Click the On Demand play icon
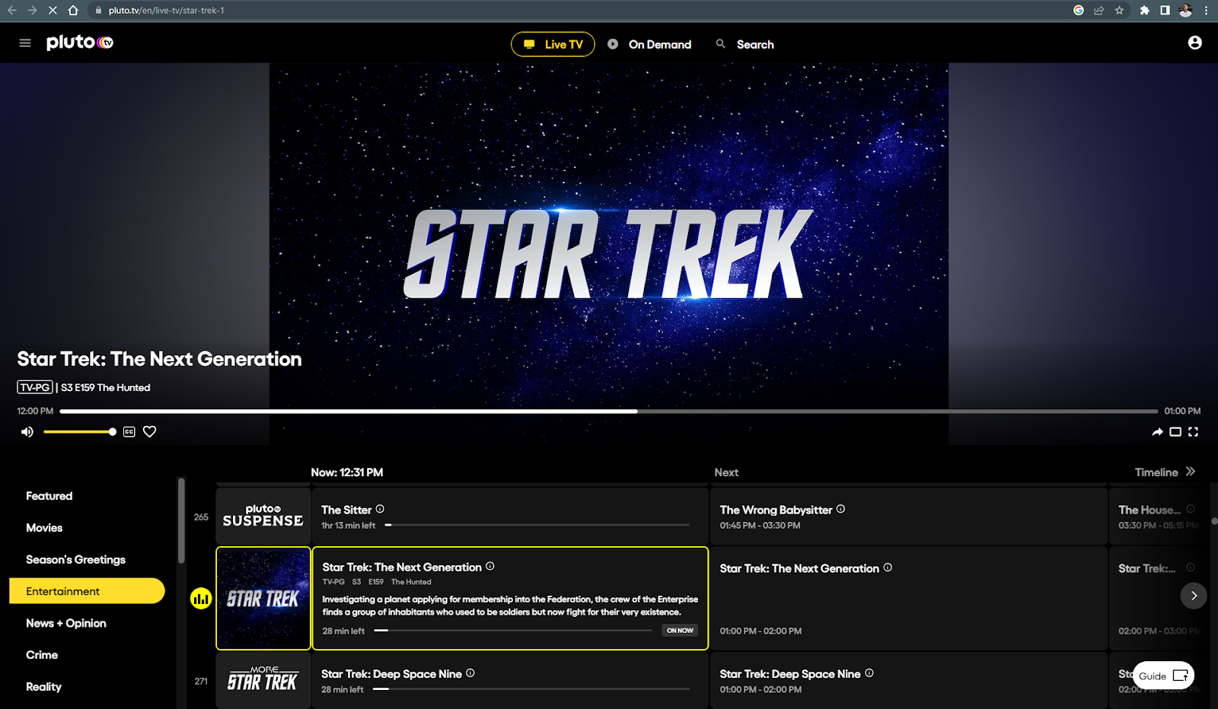1218x709 pixels. (x=613, y=44)
